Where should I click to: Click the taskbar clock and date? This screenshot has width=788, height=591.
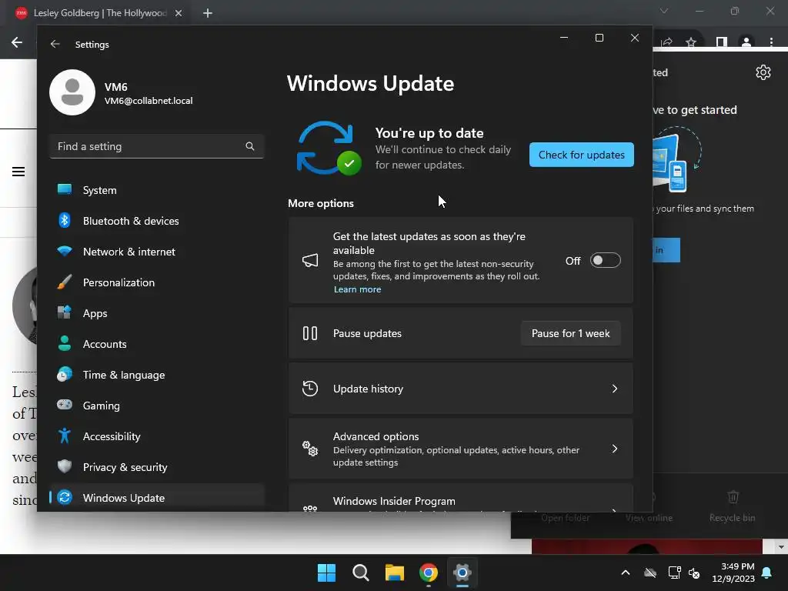click(x=733, y=573)
